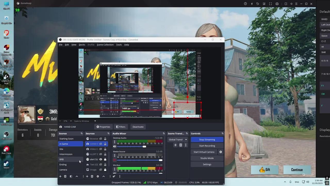Click the move source up arrow icon
The height and width of the screenshot is (186, 330).
point(104,176)
